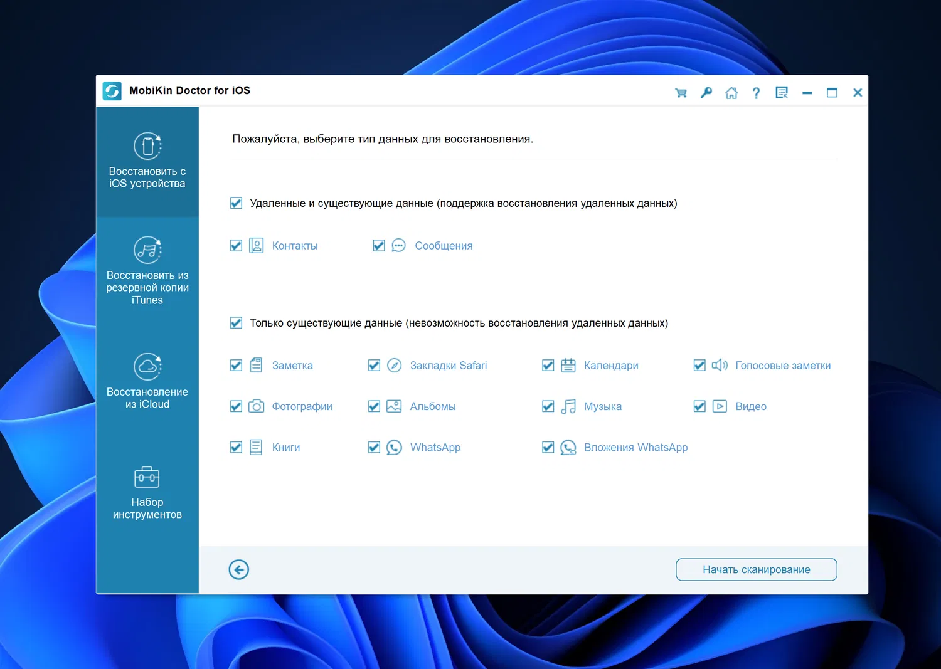
Task: Maximize the MobiKin Doctor window
Action: click(832, 93)
